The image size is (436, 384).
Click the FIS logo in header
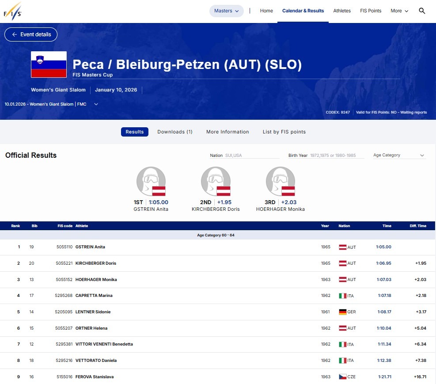pos(12,11)
